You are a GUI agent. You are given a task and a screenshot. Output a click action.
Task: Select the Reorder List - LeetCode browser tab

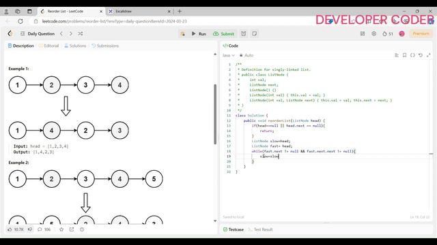point(71,12)
